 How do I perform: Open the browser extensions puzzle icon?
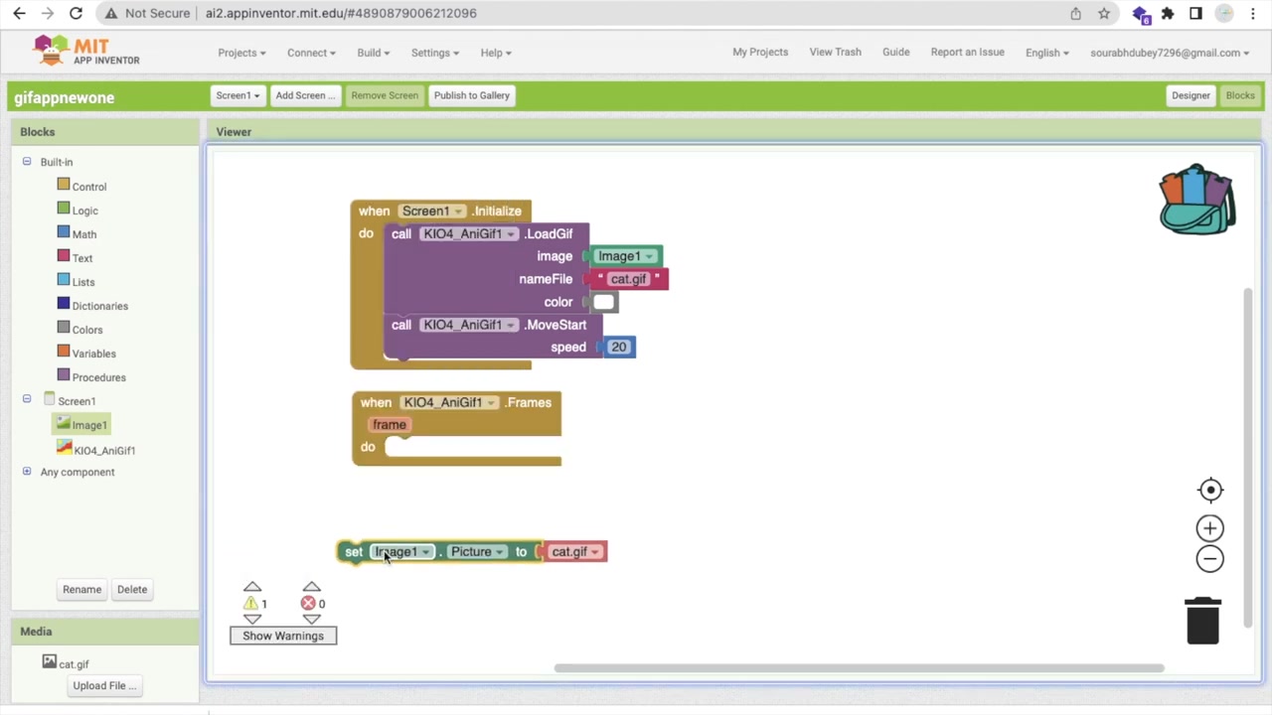[x=1168, y=14]
